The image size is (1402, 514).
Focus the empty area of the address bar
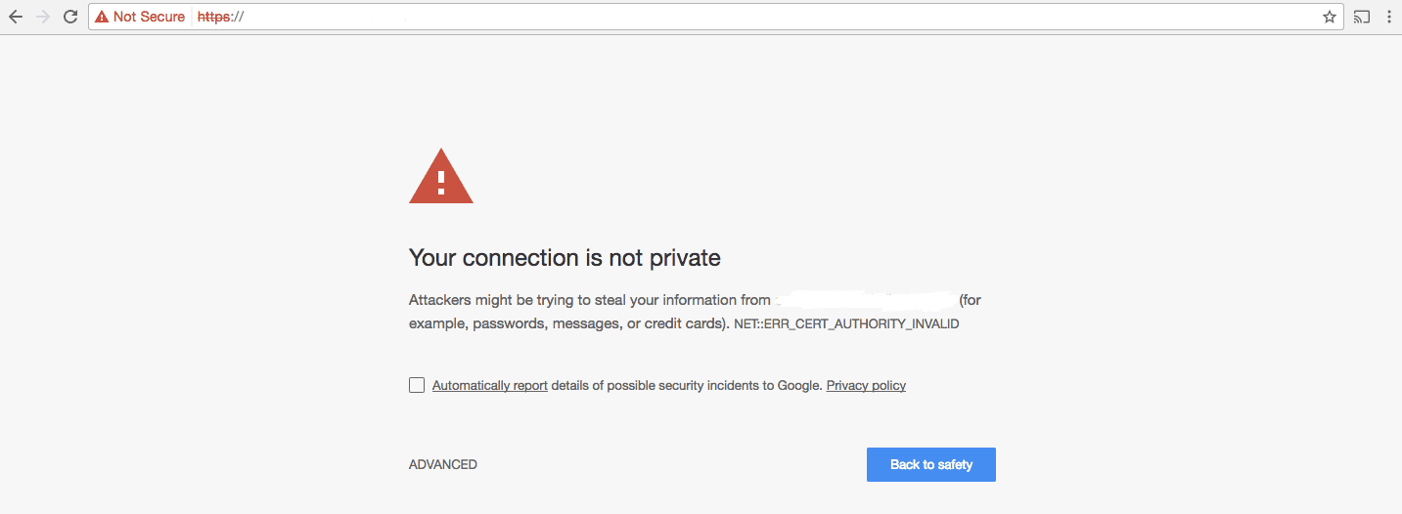pyautogui.click(x=783, y=17)
